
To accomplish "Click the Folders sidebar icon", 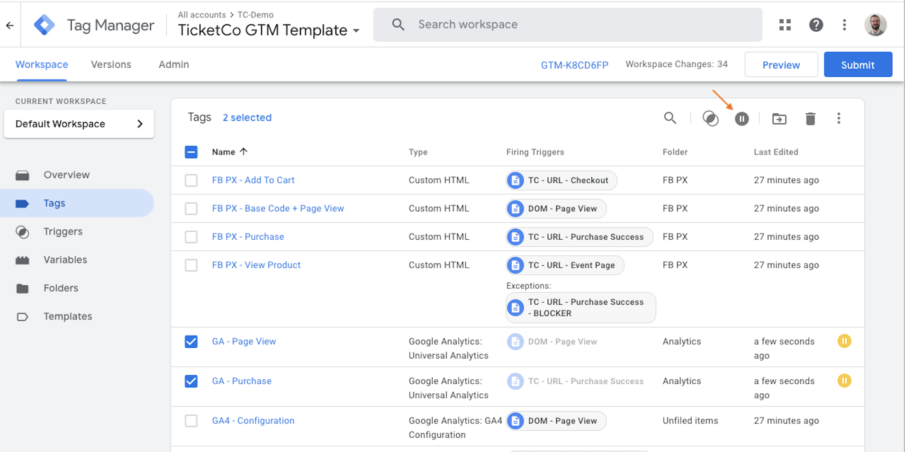I will point(22,289).
